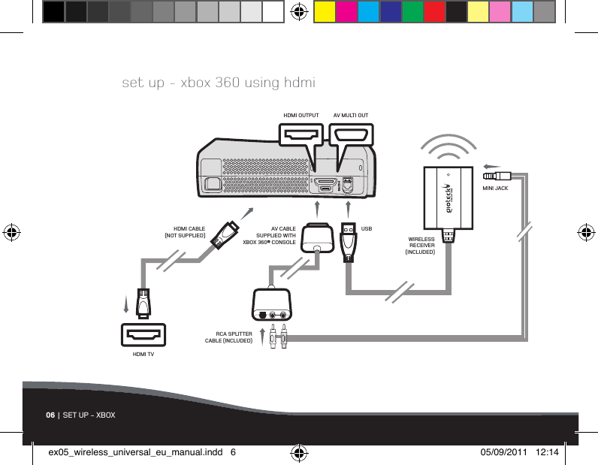This screenshot has height=465, width=598.
Task: Click the 'HDMI CABLE (NOT SUPPLIED)' label
Action: [x=185, y=232]
